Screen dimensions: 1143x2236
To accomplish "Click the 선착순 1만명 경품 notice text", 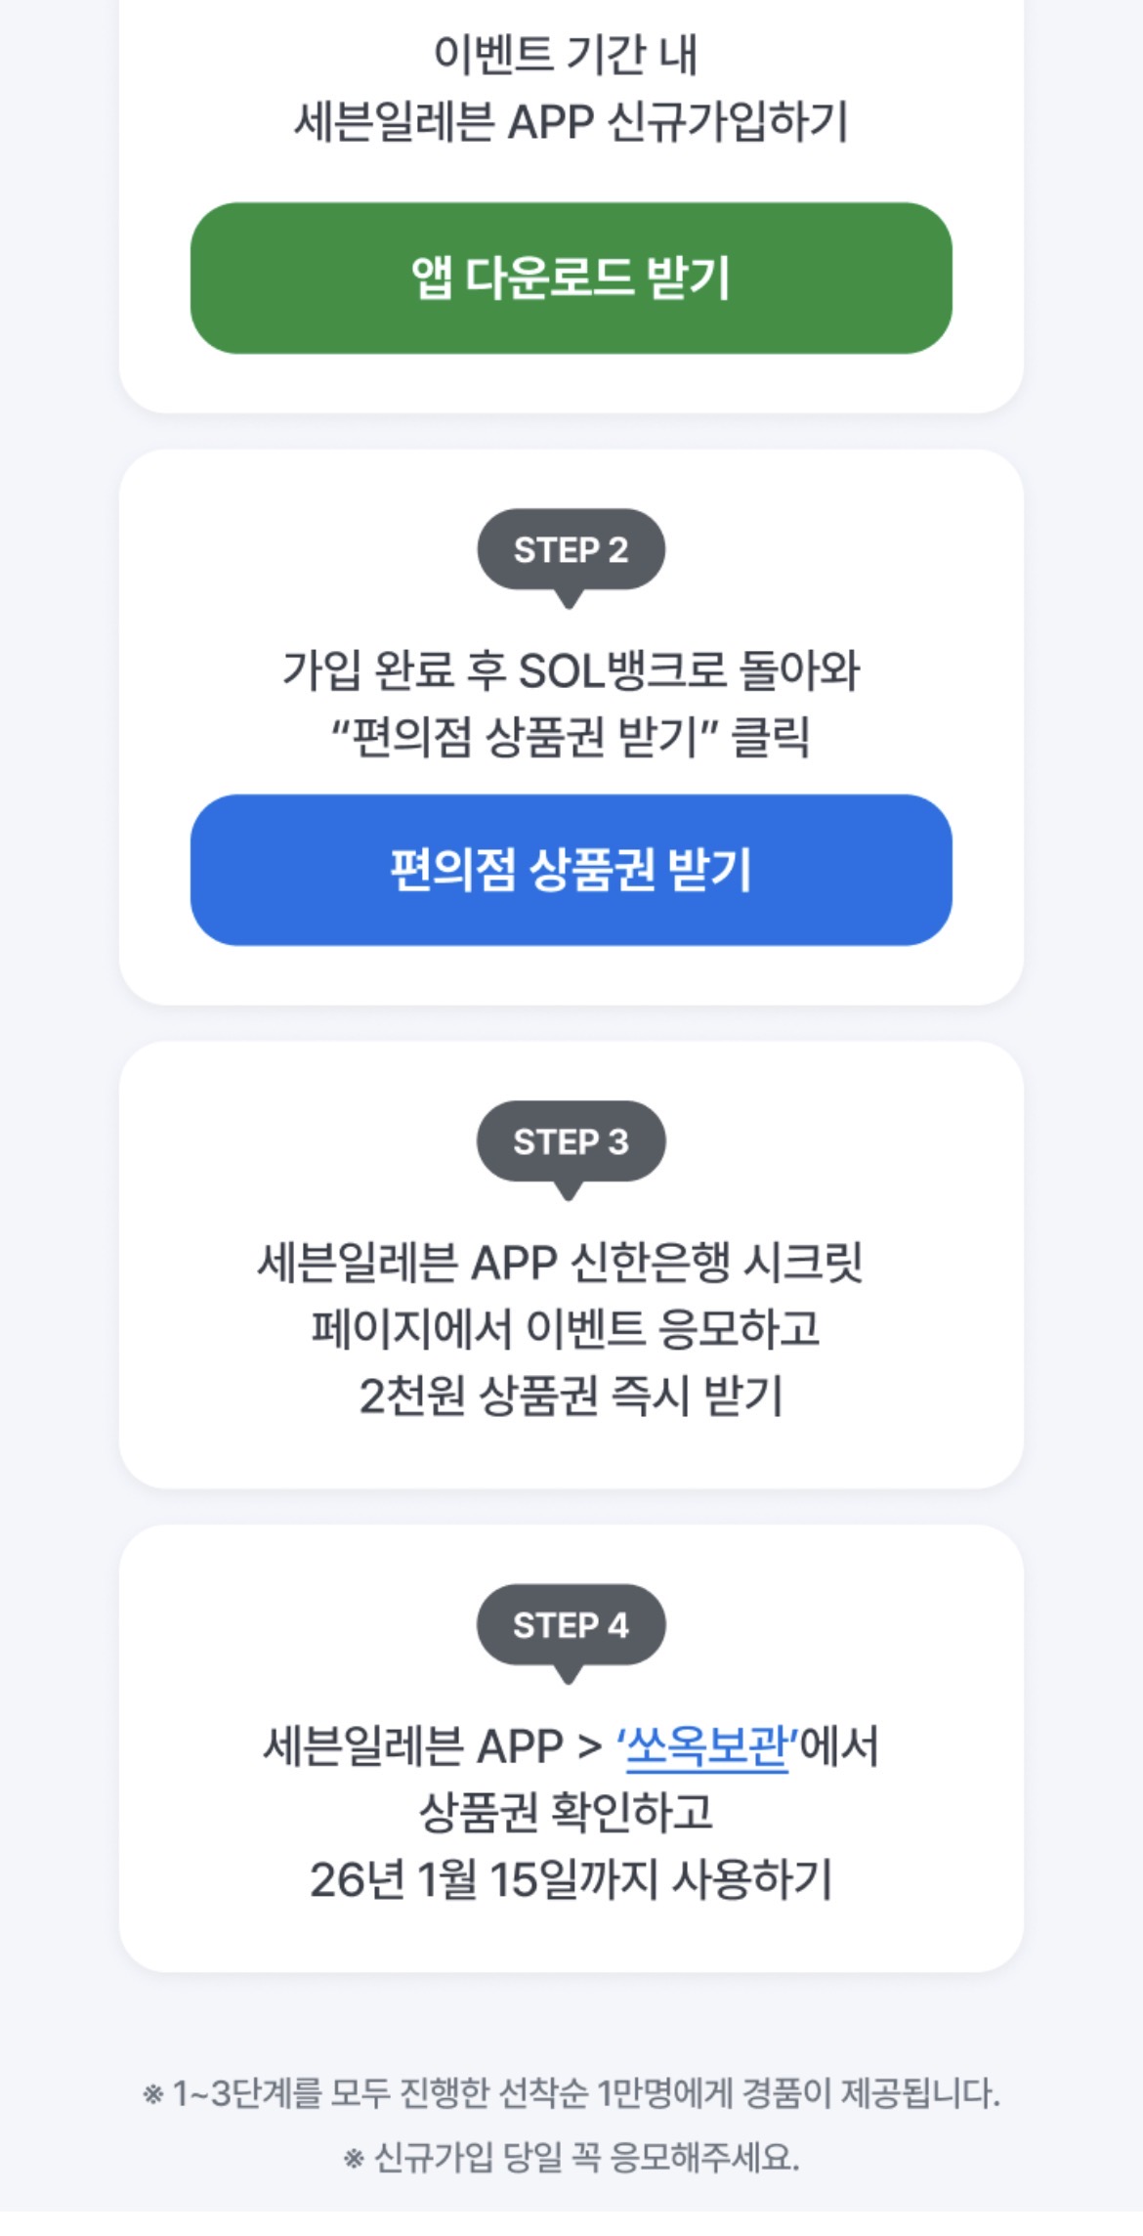I will coord(586,2093).
